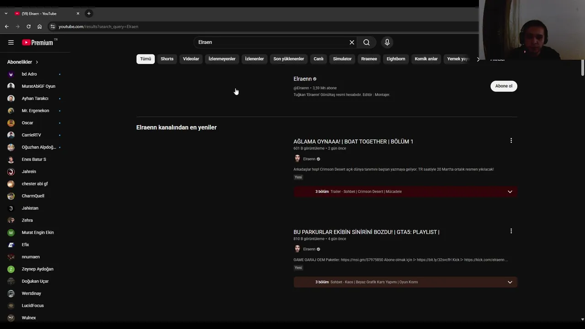Viewport: 585px width, 329px height.
Task: Click the Abone ol button
Action: pyautogui.click(x=504, y=86)
